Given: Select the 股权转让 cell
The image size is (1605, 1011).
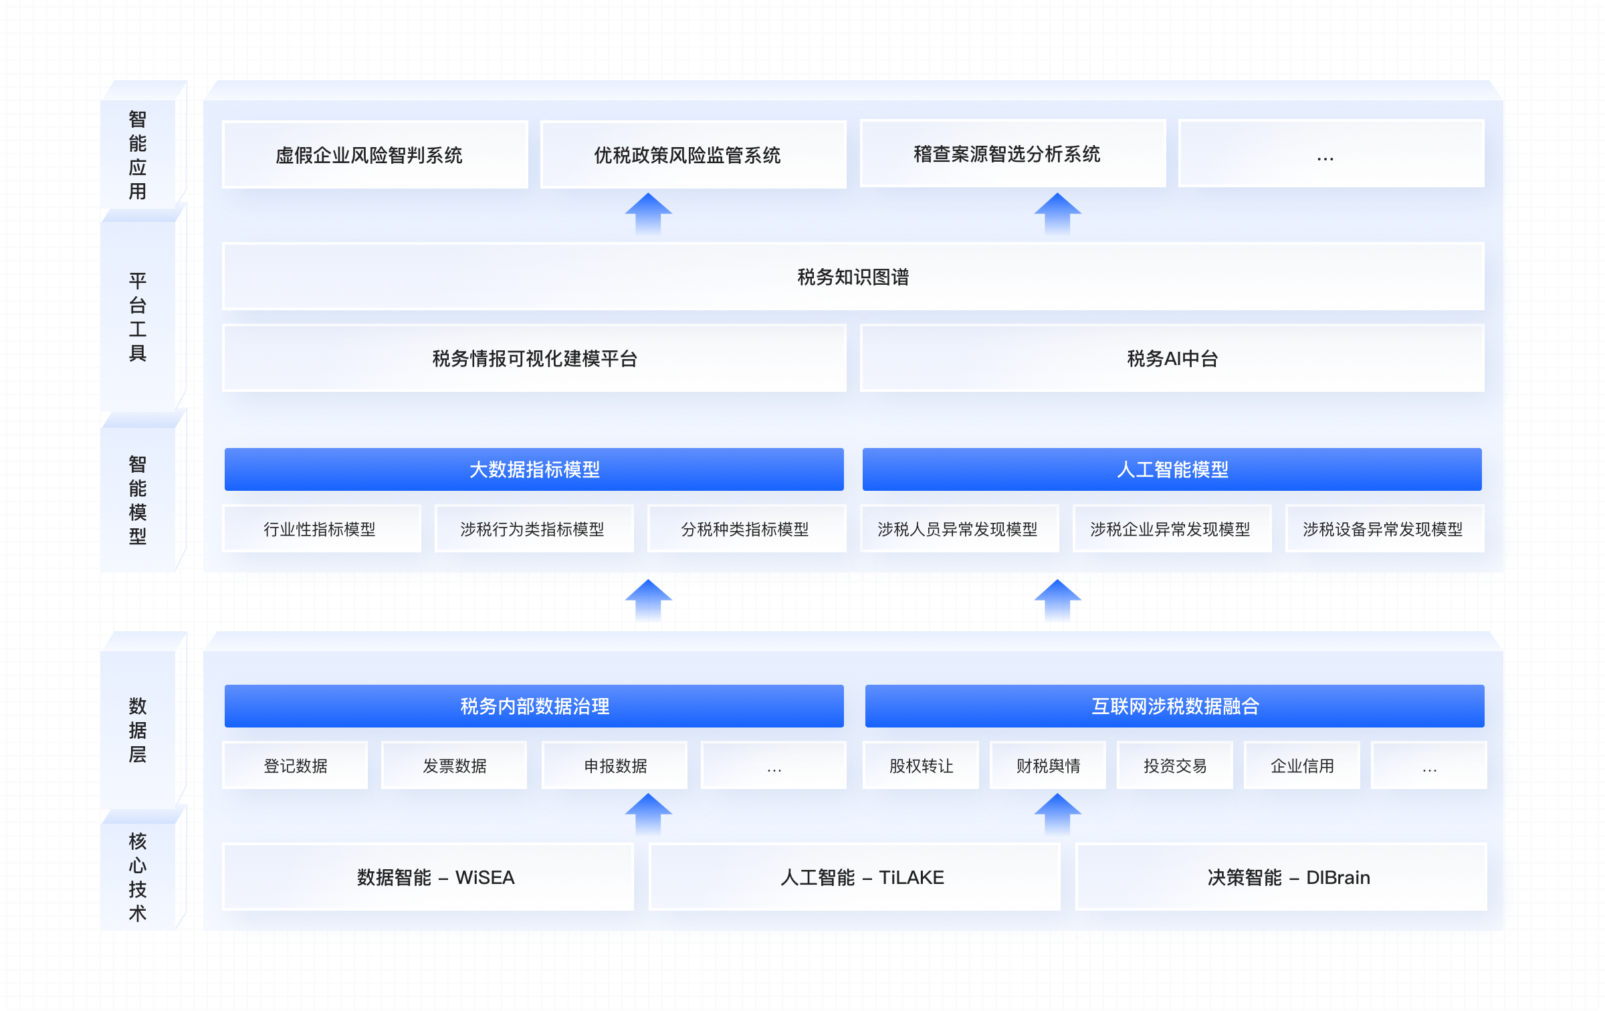Looking at the screenshot, I should [x=921, y=765].
